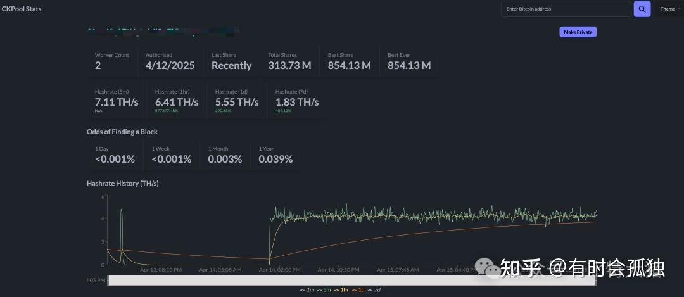The image size is (684, 297).
Task: Click the Best Share 854.13 M value
Action: click(x=350, y=65)
